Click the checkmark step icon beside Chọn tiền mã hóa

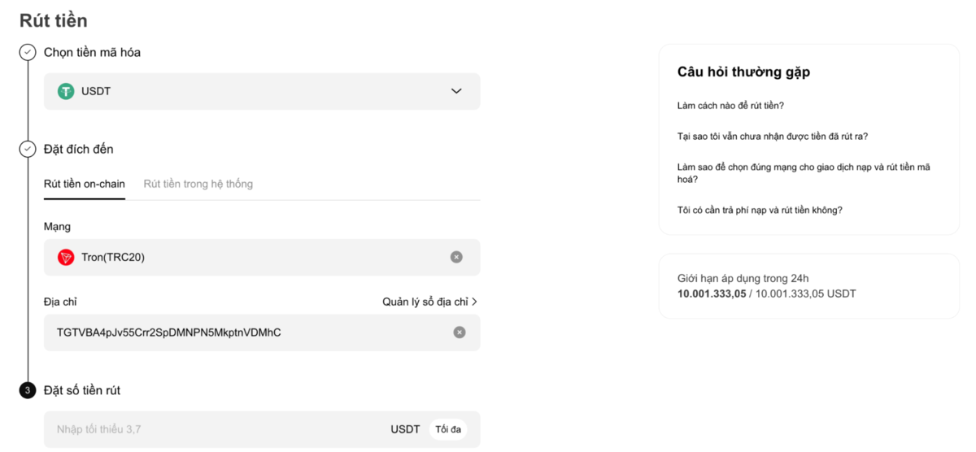coord(28,52)
